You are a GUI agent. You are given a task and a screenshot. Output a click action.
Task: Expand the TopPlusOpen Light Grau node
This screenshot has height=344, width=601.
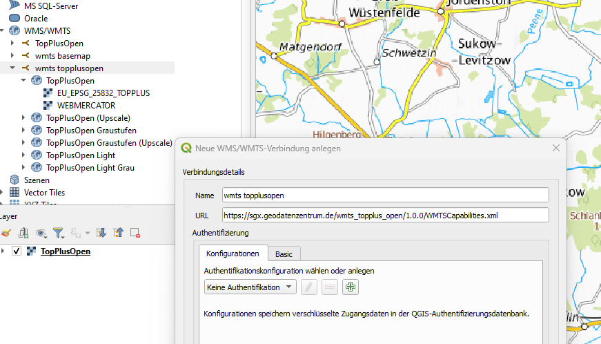click(23, 168)
